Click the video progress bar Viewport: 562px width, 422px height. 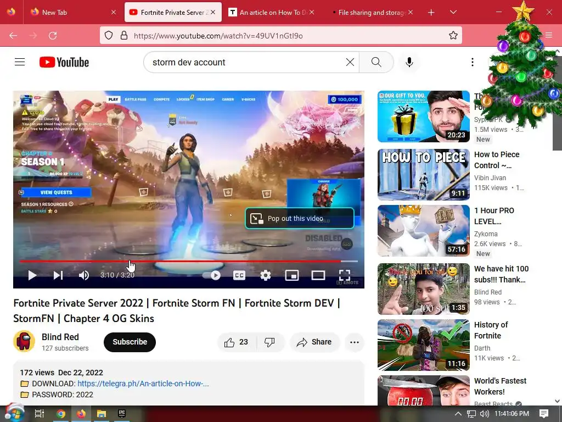coord(189,261)
